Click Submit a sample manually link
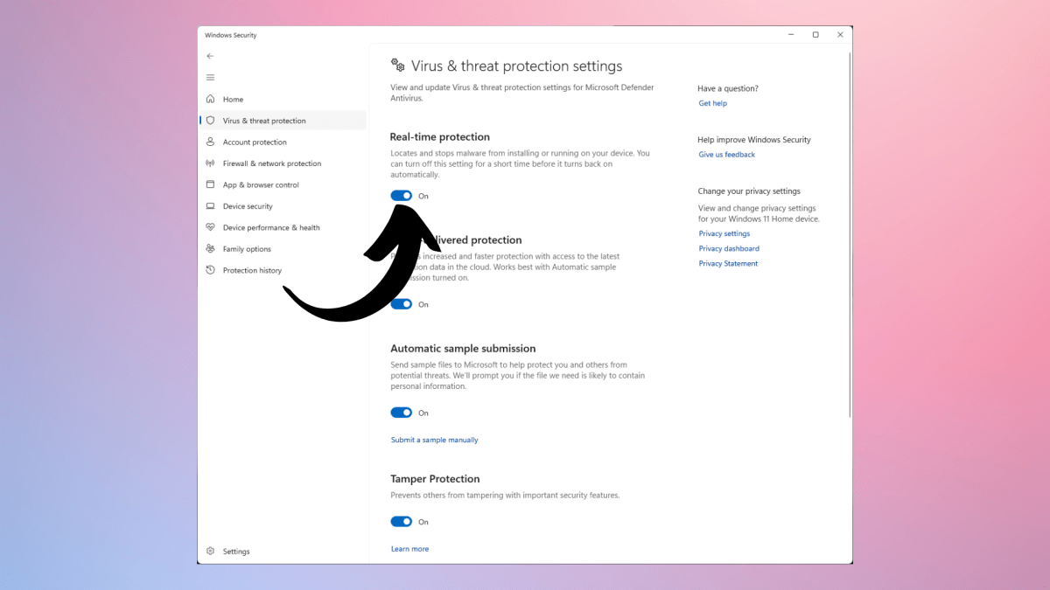Viewport: 1050px width, 590px height. (434, 440)
